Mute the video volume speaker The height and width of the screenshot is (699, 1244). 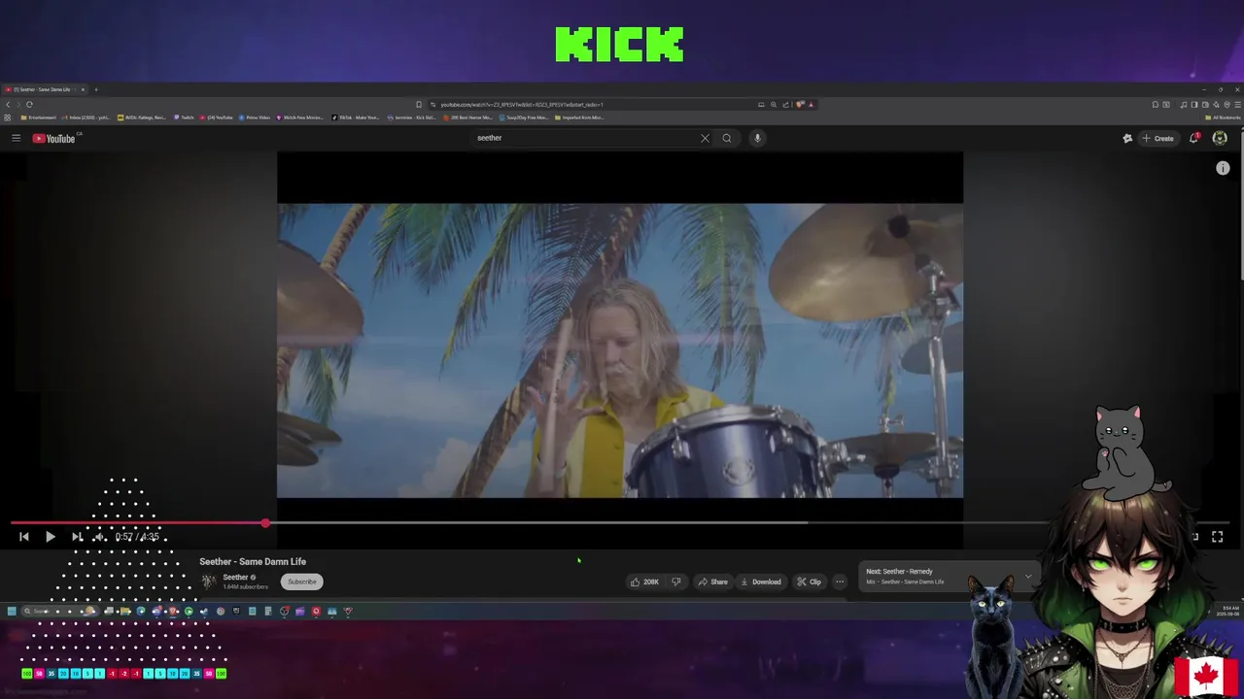(x=100, y=536)
